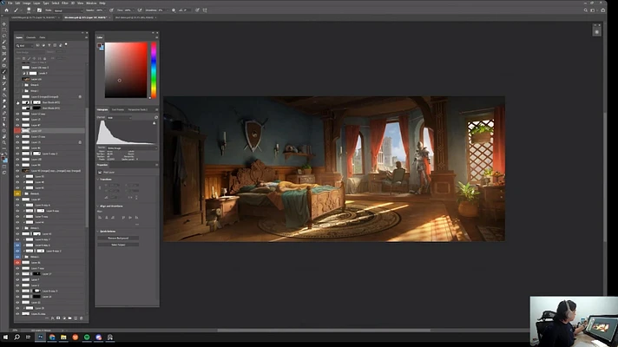Select the Dodge tool
The height and width of the screenshot is (347, 618).
(4, 107)
